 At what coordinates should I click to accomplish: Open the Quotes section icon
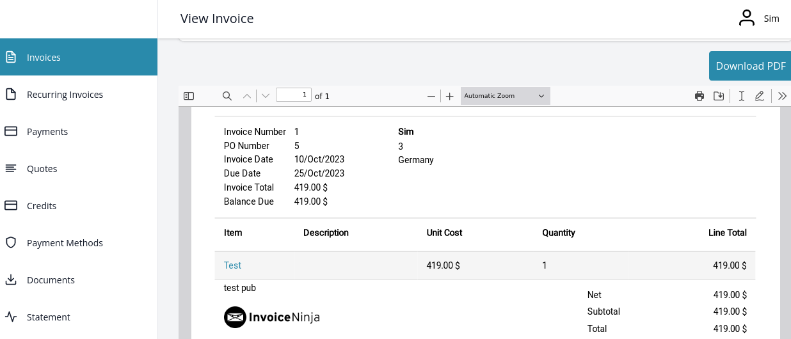11,169
